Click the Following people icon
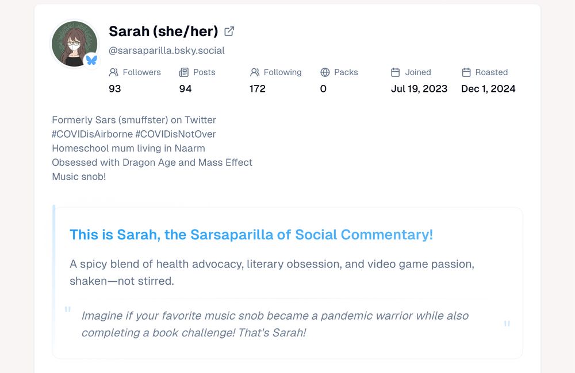This screenshot has width=575, height=373. click(254, 72)
